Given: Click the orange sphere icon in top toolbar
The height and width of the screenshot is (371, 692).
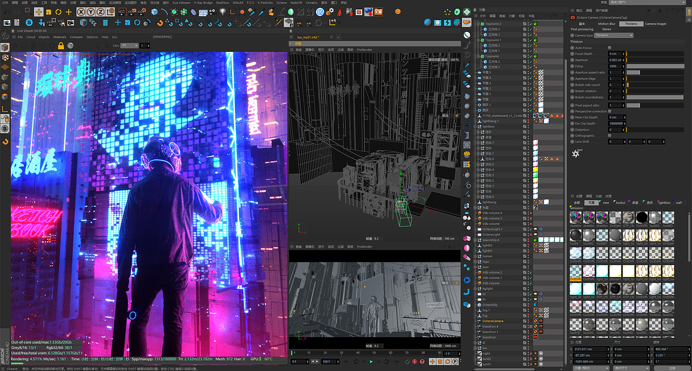Looking at the screenshot, I should [x=398, y=11].
